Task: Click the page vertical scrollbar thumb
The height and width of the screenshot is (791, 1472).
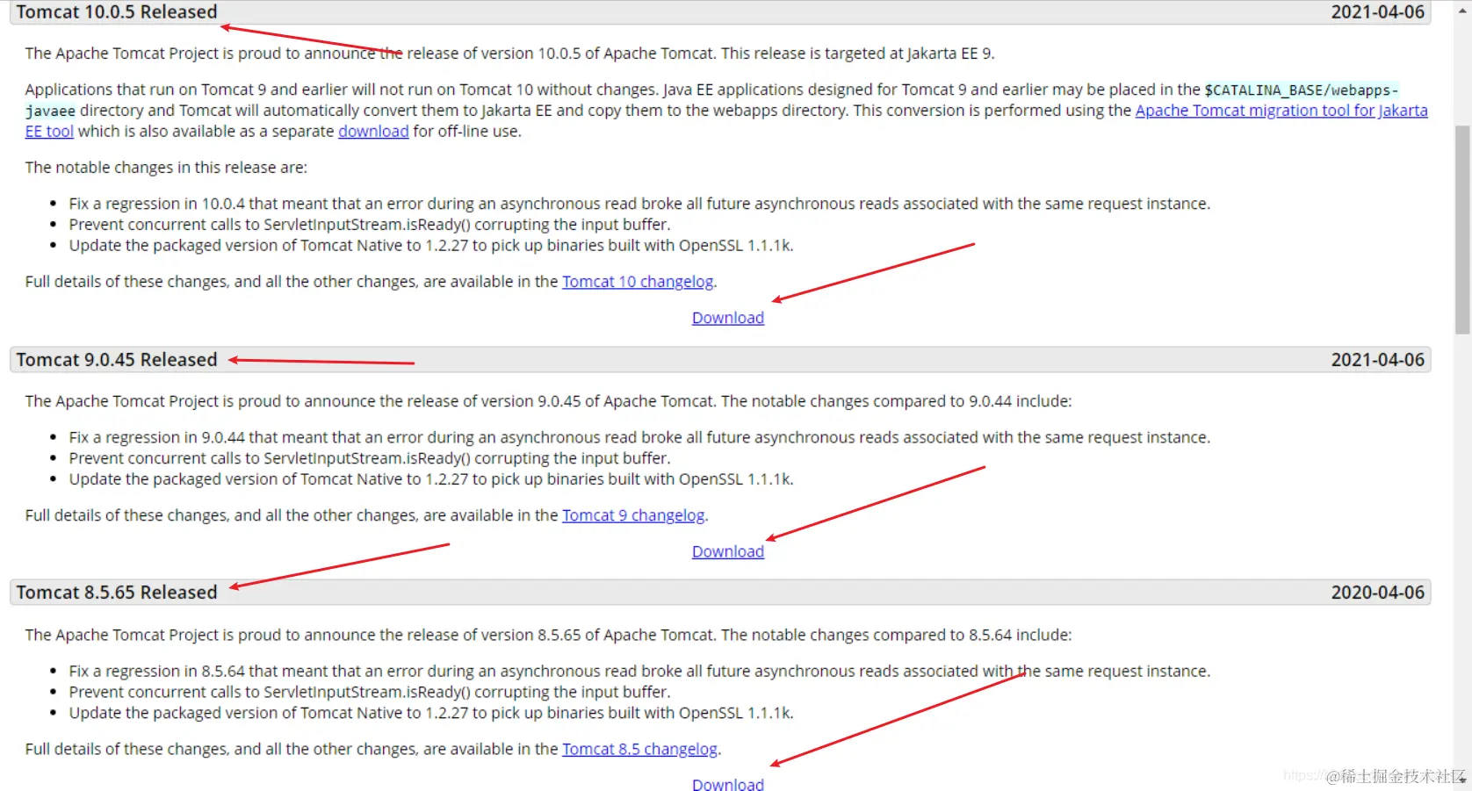Action: pyautogui.click(x=1462, y=230)
